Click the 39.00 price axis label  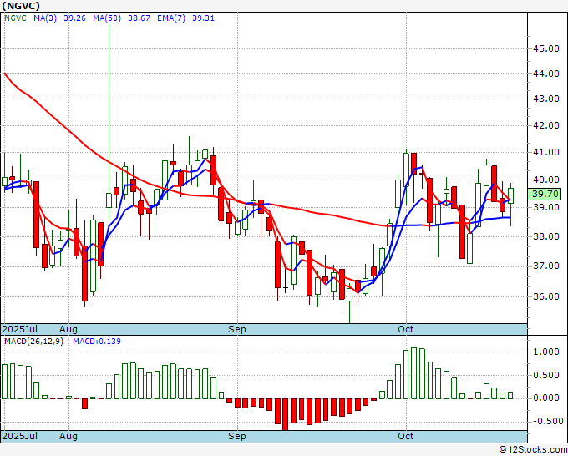(545, 207)
